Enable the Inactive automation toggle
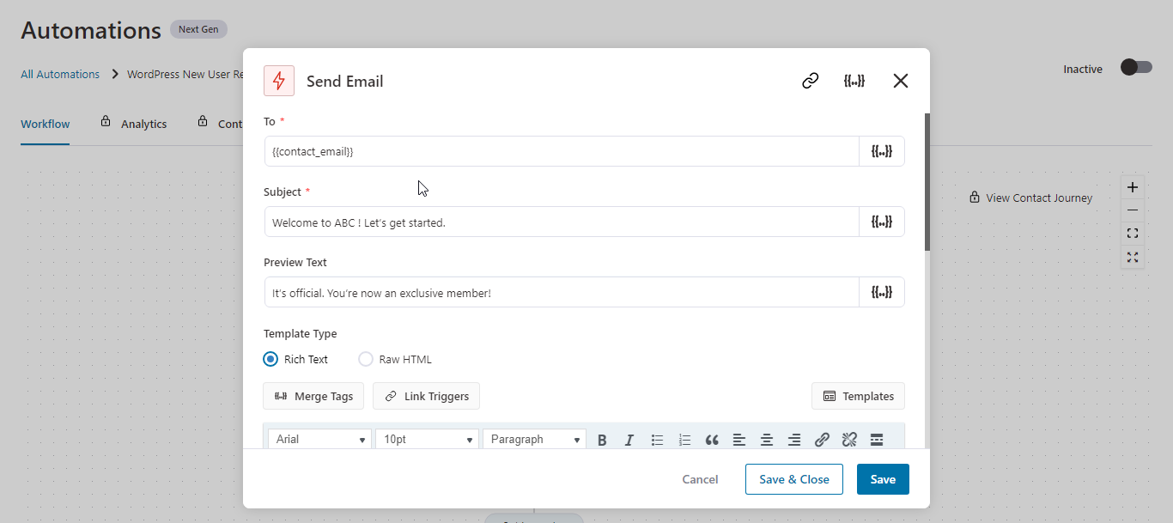 [1135, 66]
